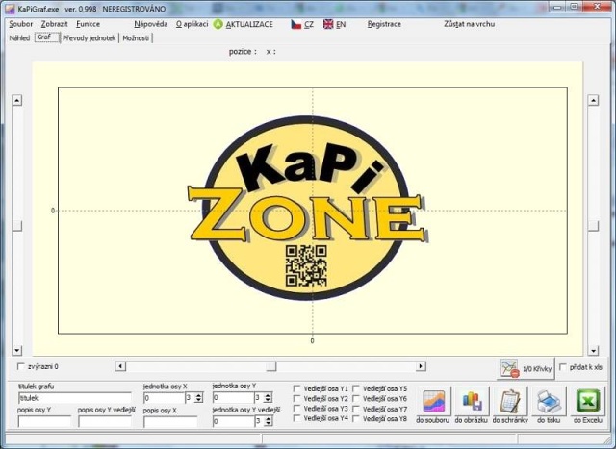616x449 pixels.
Task: Toggle 'Vedlejší osa Y5' checkbox
Action: [x=356, y=388]
